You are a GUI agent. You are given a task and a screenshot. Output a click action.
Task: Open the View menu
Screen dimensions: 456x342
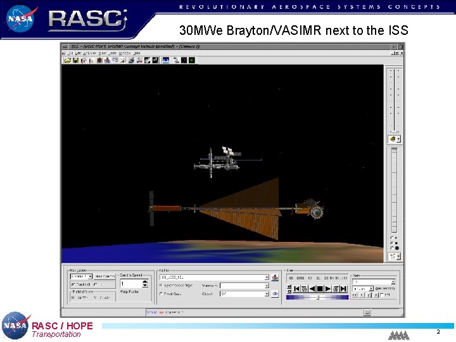(x=103, y=53)
